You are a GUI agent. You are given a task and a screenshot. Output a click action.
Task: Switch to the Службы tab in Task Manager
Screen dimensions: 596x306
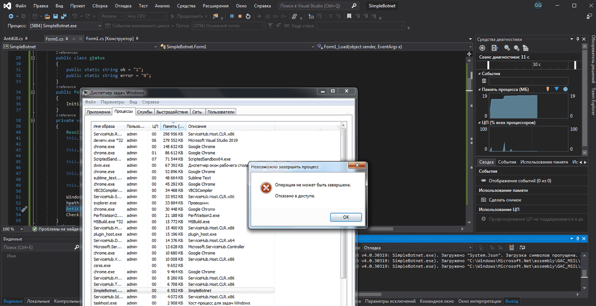click(145, 112)
